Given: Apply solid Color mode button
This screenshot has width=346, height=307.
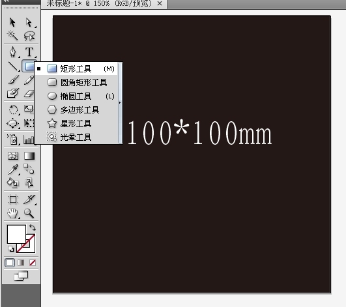Looking at the screenshot, I should 10,263.
